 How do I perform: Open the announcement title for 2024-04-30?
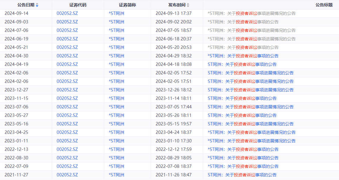point(243,56)
